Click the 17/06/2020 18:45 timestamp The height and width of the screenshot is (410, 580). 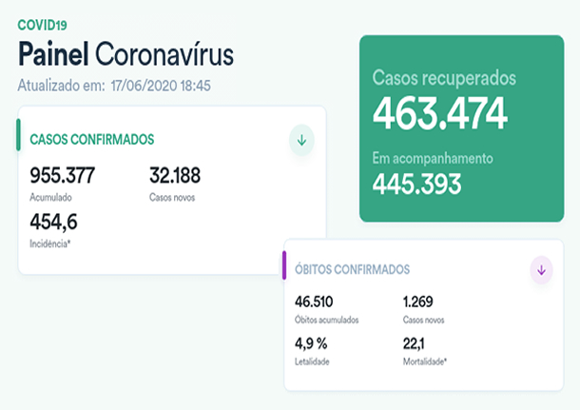tap(159, 86)
